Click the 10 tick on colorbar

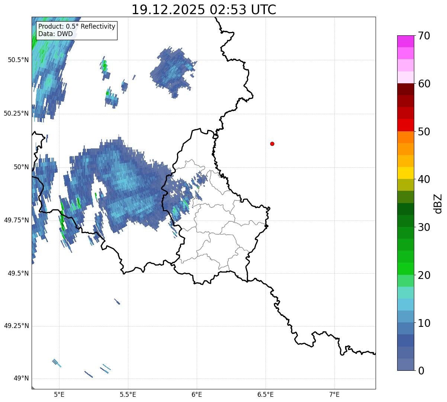click(424, 323)
